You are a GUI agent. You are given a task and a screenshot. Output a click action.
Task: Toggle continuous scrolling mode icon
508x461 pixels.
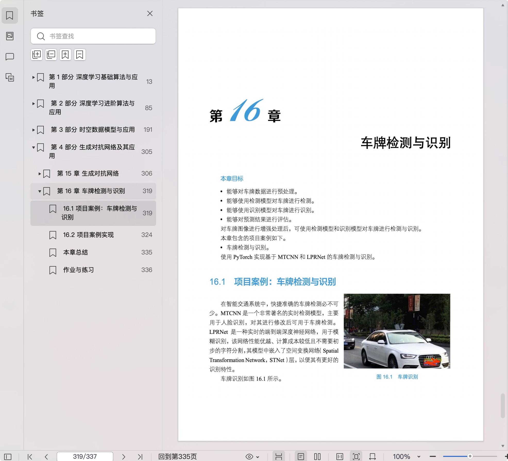[279, 457]
